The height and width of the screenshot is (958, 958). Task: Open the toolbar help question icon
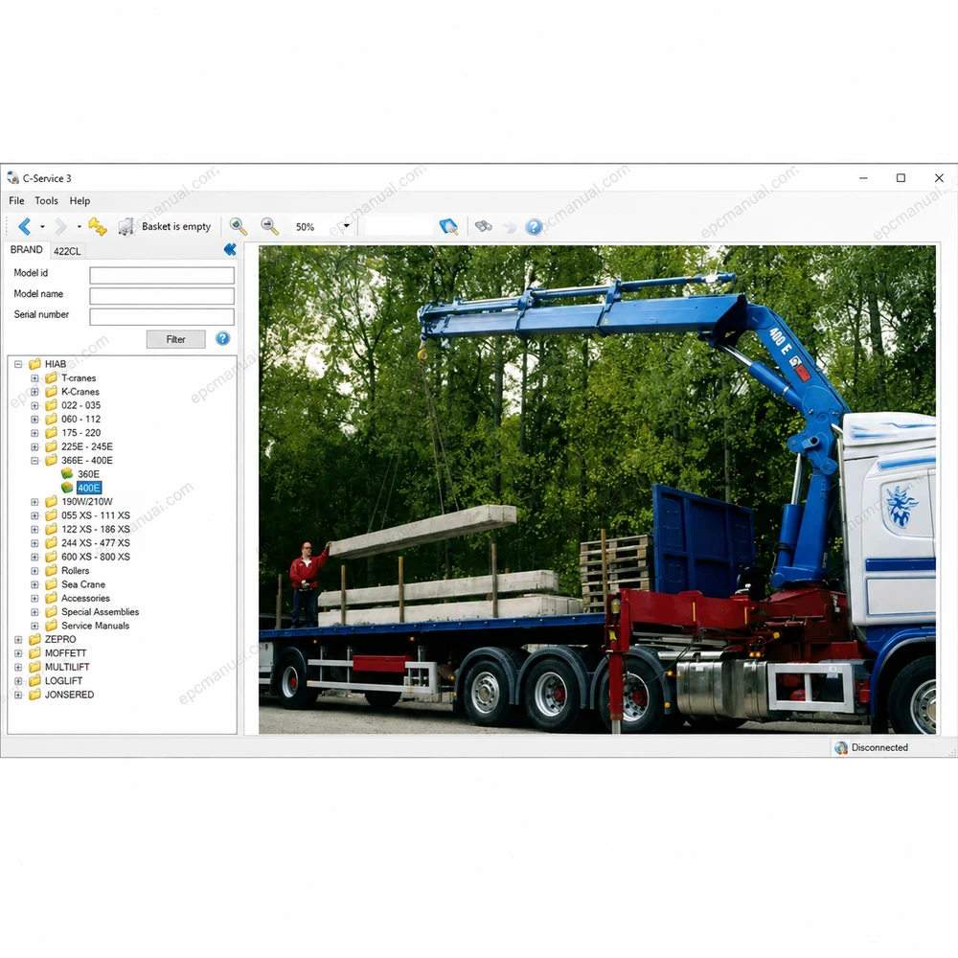[534, 227]
